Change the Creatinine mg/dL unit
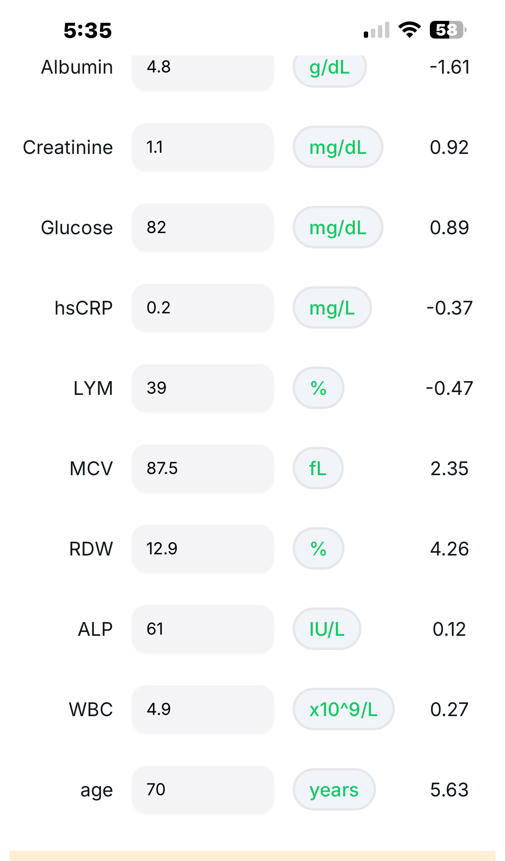 pos(338,147)
